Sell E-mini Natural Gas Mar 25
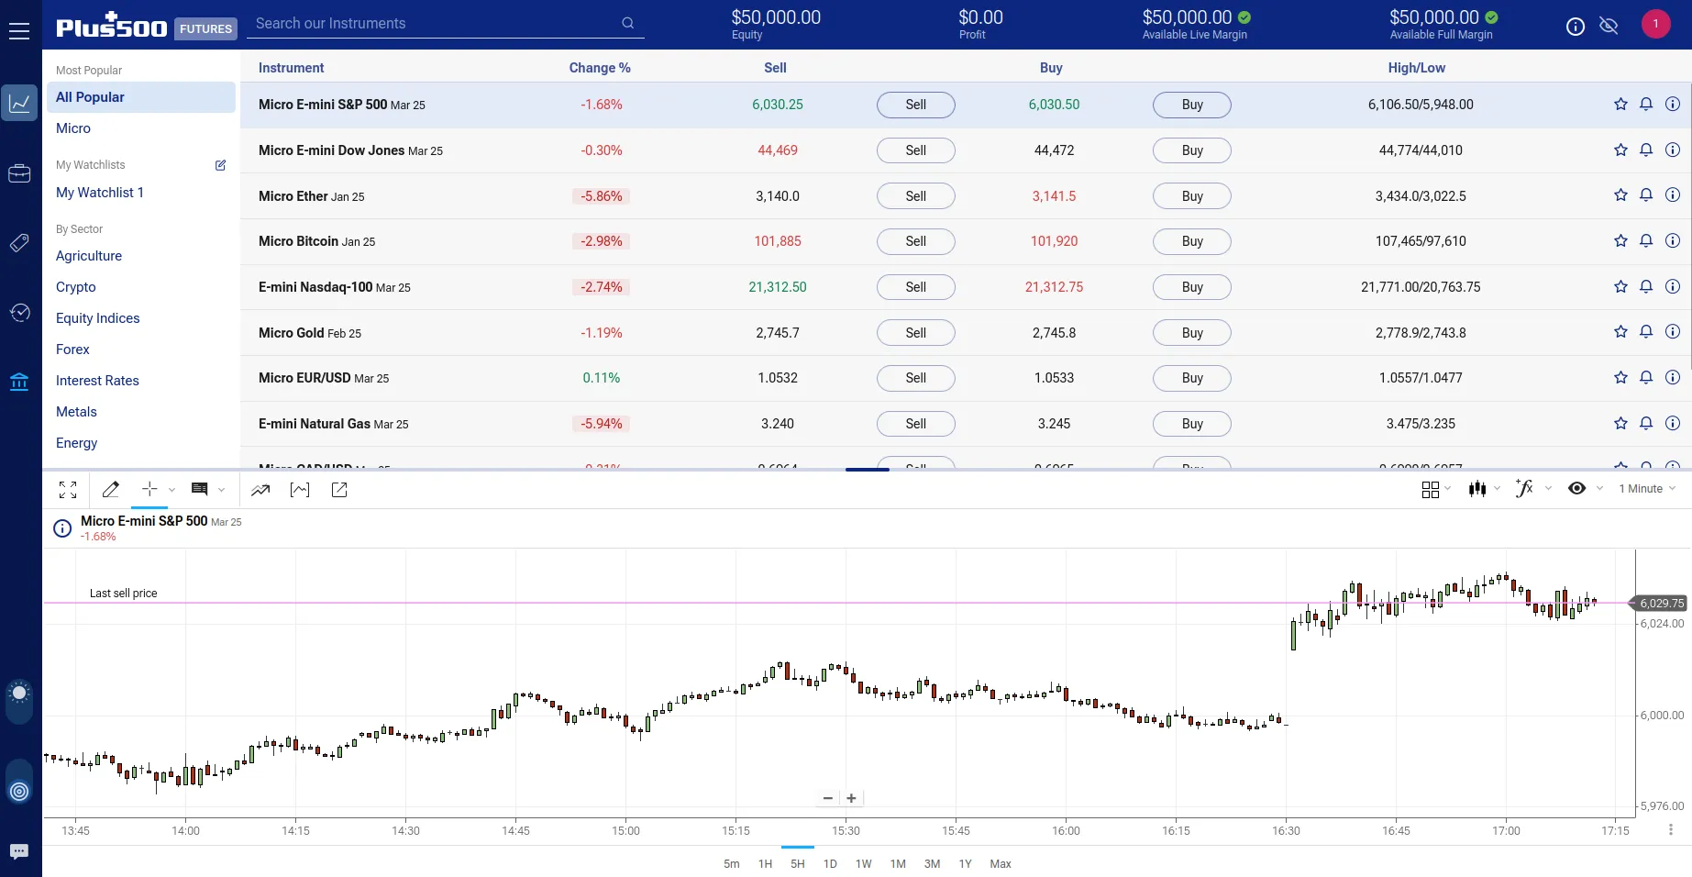The image size is (1692, 877). [x=915, y=424]
